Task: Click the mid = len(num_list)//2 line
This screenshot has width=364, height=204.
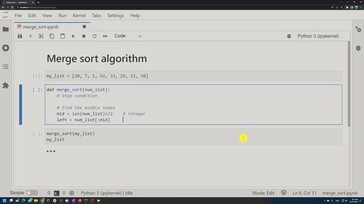Action: click(x=85, y=114)
